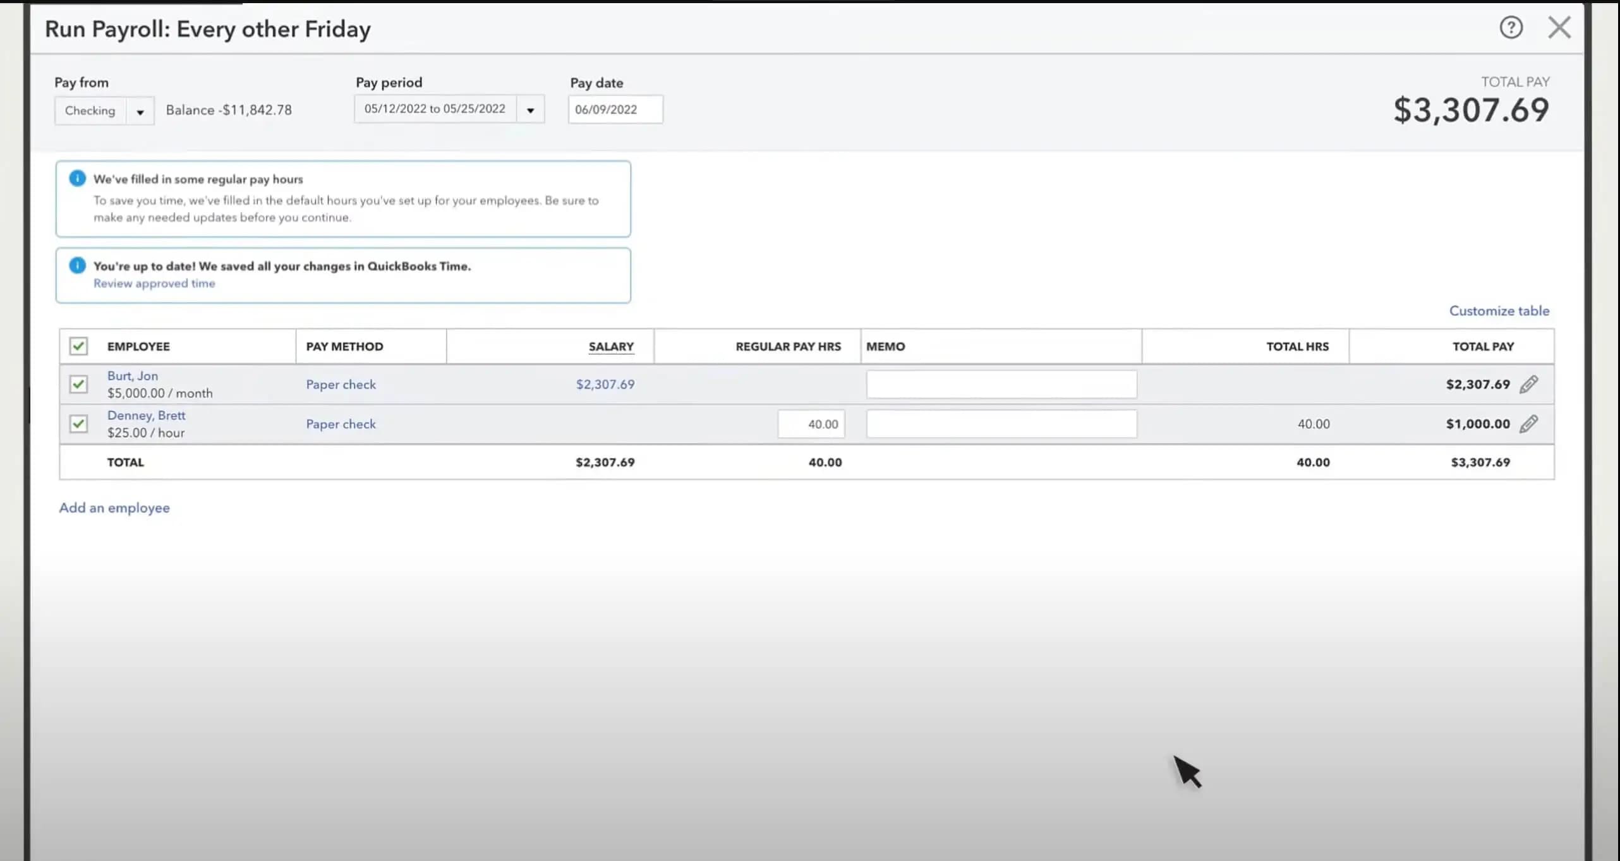Click $5,000.00 / month rate text

[160, 394]
